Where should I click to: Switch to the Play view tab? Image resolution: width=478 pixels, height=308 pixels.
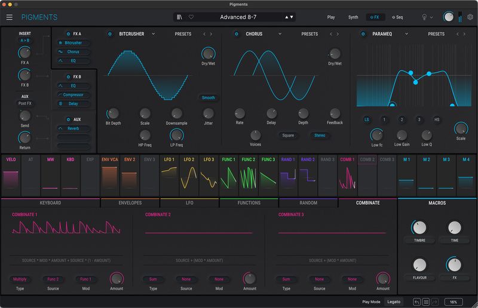click(331, 17)
